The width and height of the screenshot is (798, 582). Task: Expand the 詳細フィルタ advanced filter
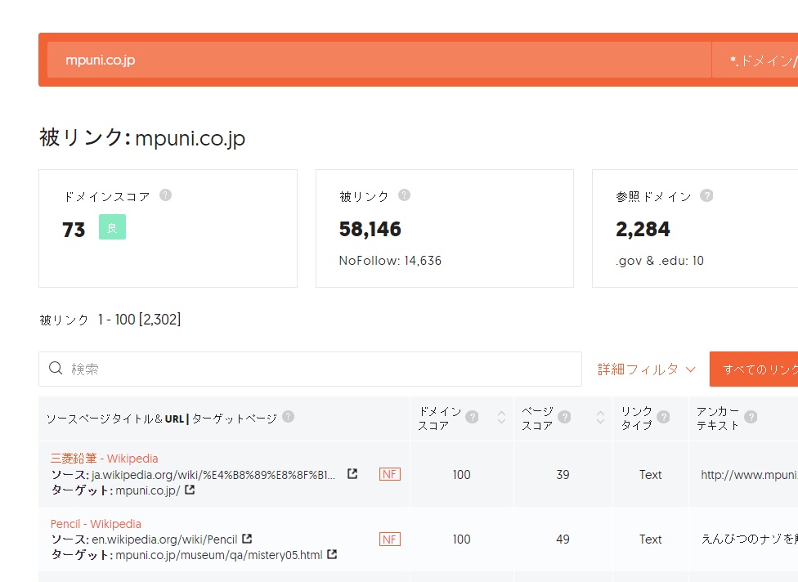[647, 369]
